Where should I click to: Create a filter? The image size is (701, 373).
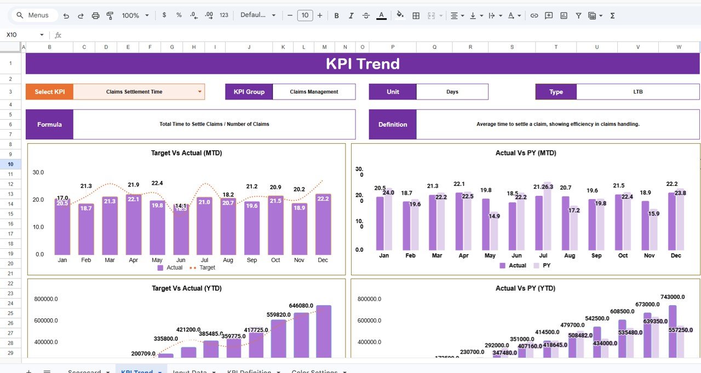(578, 15)
